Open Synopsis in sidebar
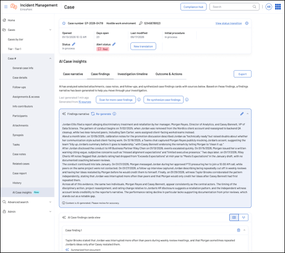The image size is (285, 253). pyautogui.click(x=18, y=135)
